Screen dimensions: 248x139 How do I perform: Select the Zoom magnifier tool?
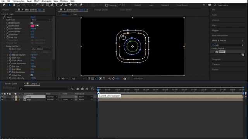pyautogui.click(x=18, y=5)
